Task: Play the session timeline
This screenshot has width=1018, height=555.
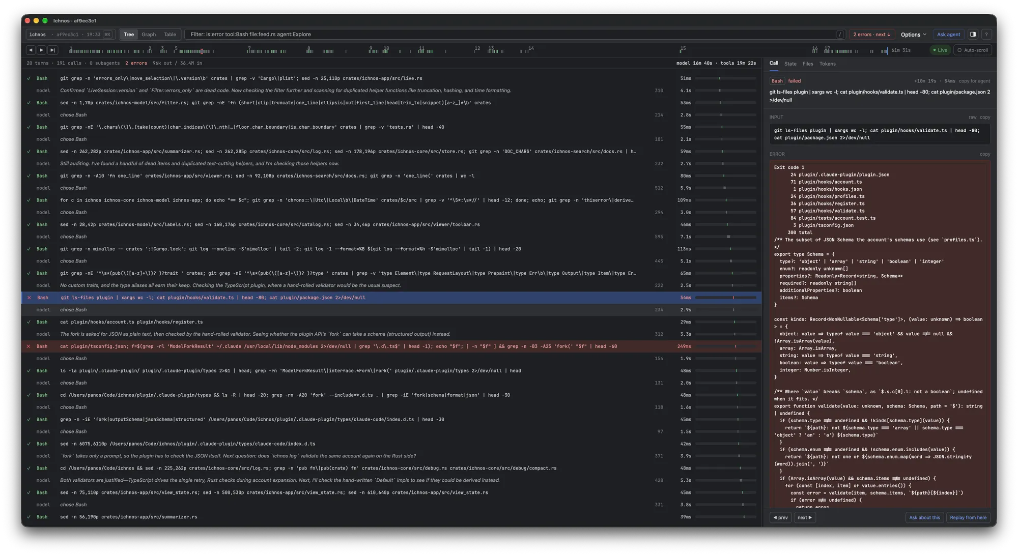Action: [x=42, y=50]
